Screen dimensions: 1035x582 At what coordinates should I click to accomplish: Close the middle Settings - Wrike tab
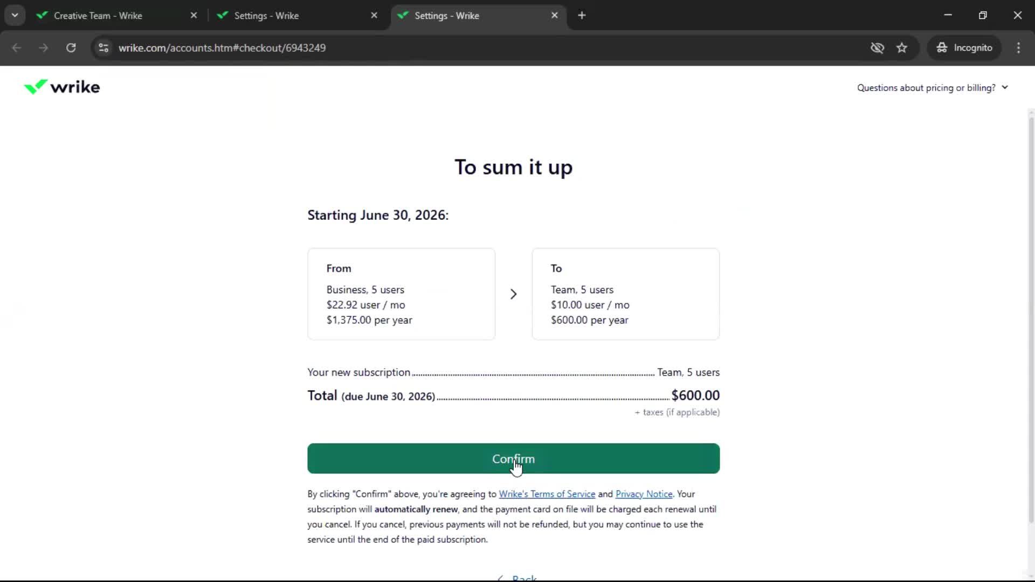pyautogui.click(x=374, y=16)
